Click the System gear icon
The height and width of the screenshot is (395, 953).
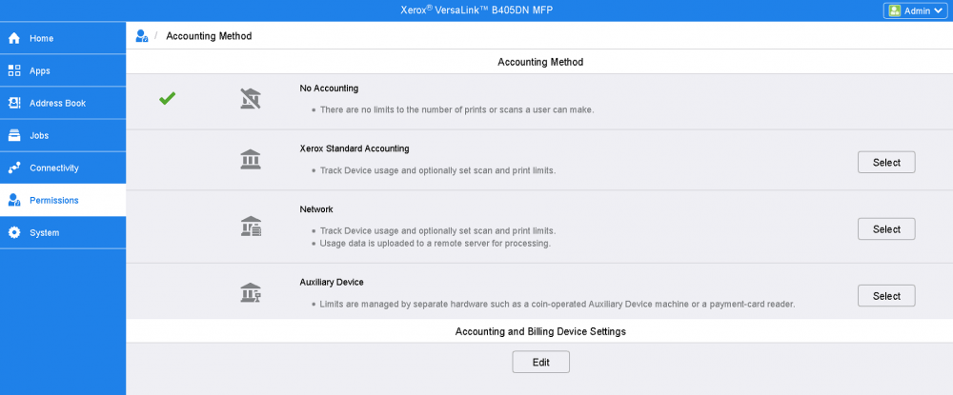[x=14, y=232]
